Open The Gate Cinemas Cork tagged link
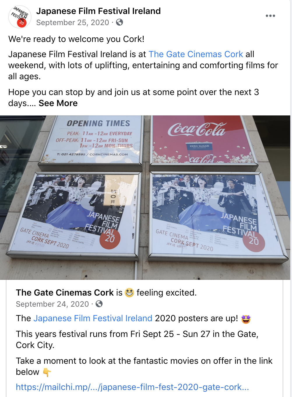Image resolution: width=292 pixels, height=397 pixels. click(x=196, y=54)
